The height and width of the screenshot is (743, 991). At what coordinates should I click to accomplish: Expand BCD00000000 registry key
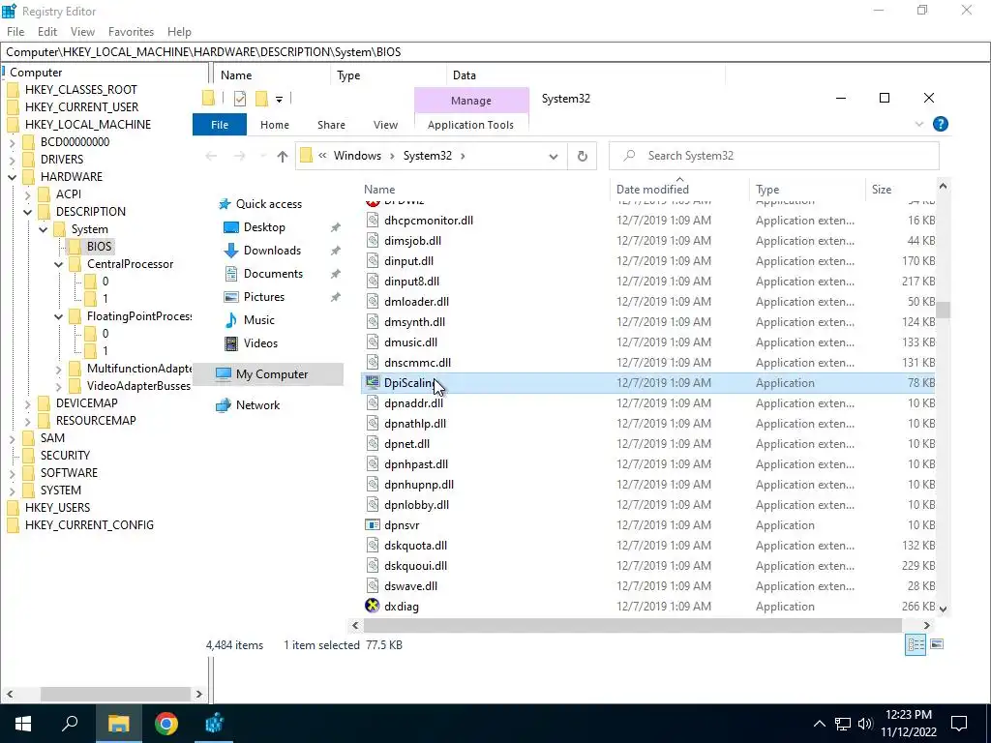click(12, 143)
